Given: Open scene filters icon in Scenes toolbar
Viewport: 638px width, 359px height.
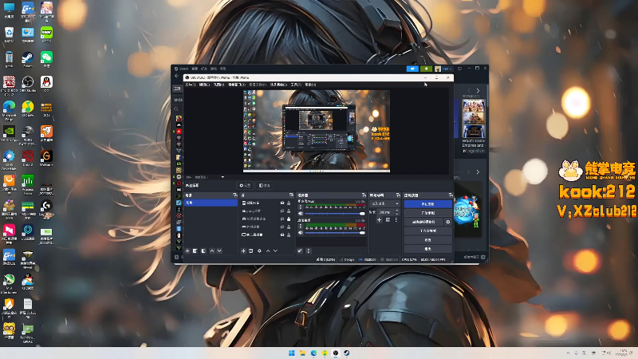Looking at the screenshot, I should coord(203,251).
